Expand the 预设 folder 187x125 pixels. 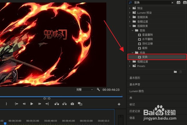point(130,8)
